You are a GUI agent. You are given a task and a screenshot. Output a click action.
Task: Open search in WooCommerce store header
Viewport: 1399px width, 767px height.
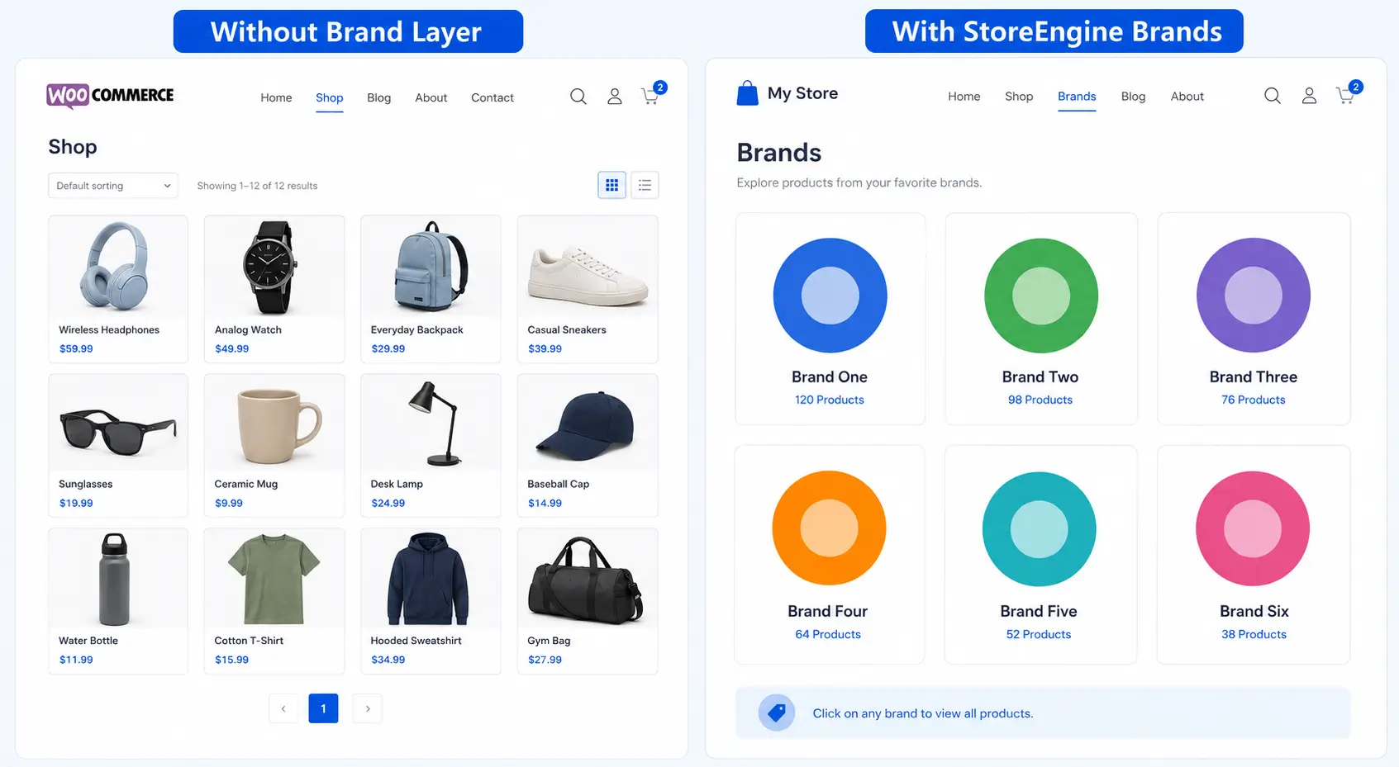(x=578, y=97)
